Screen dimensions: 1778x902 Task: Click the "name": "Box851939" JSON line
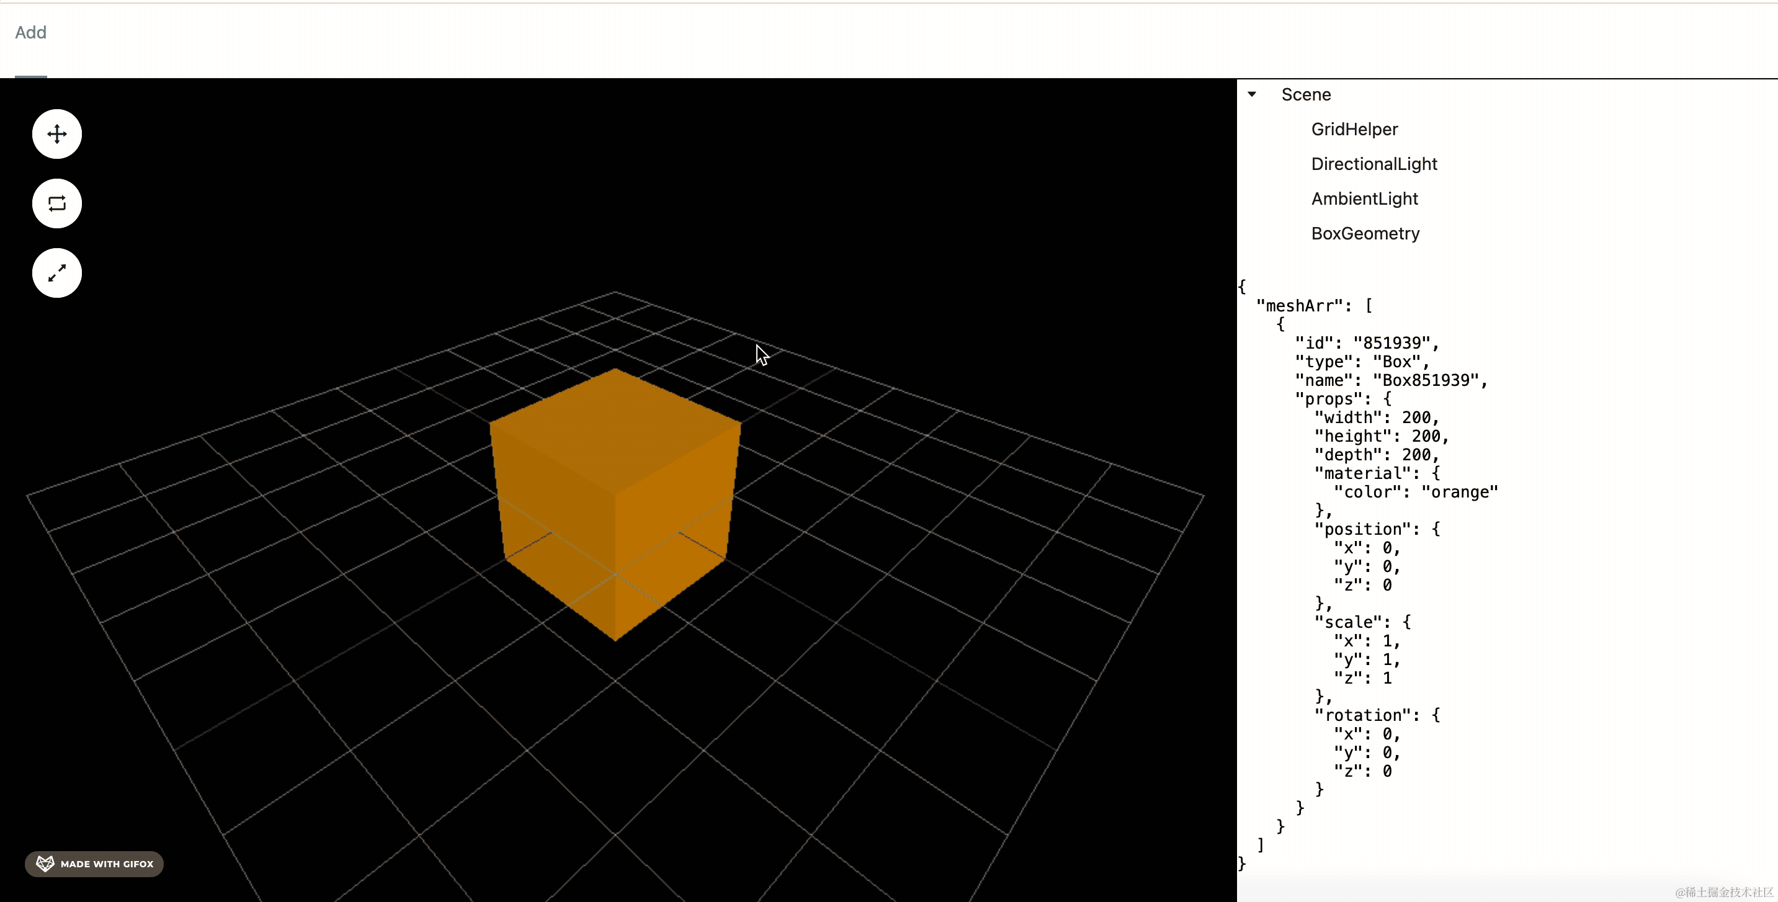(x=1391, y=380)
